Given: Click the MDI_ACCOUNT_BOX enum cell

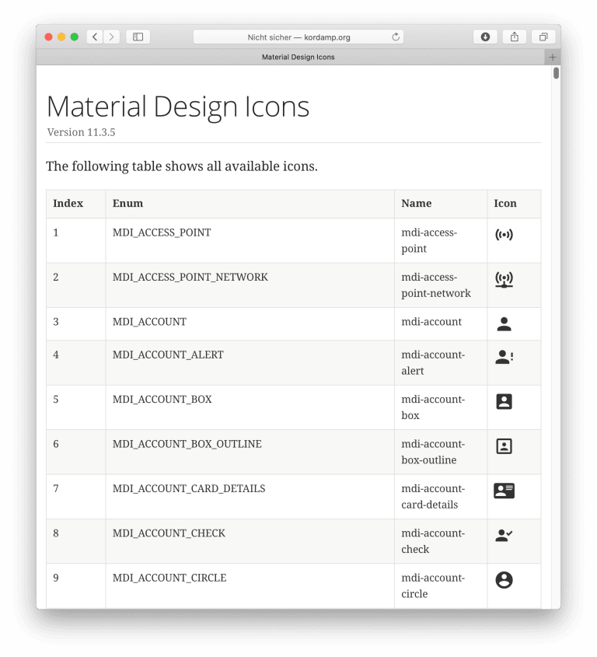Looking at the screenshot, I should pyautogui.click(x=250, y=407).
